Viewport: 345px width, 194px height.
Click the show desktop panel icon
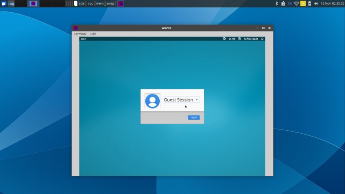[x=11, y=3]
